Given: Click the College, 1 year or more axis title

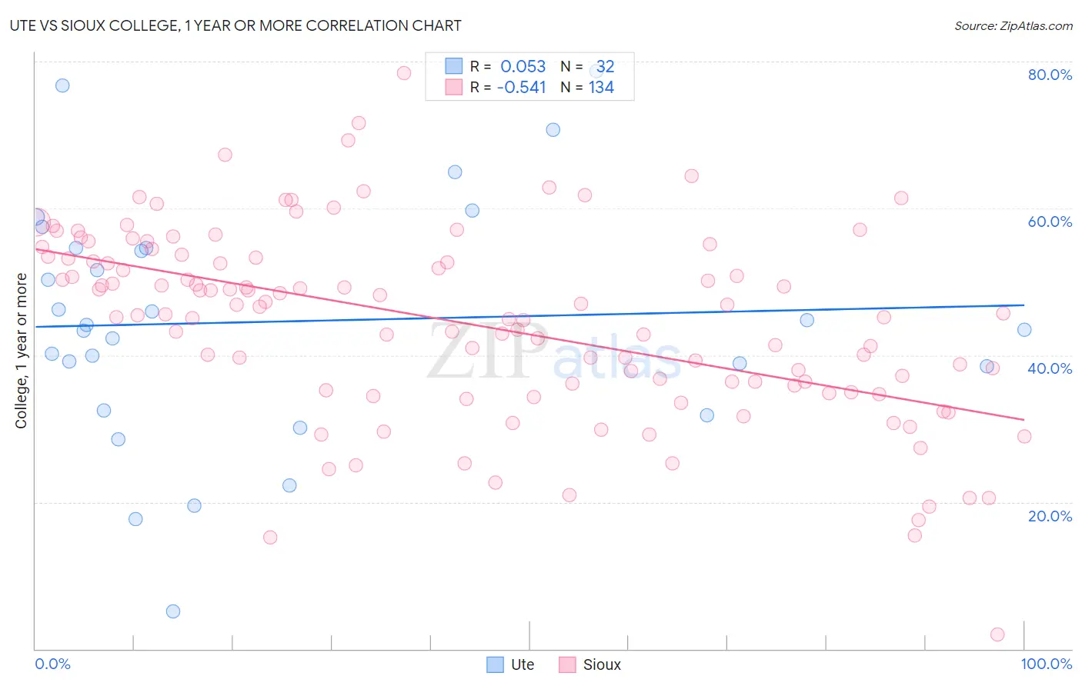Looking at the screenshot, I should pos(22,351).
